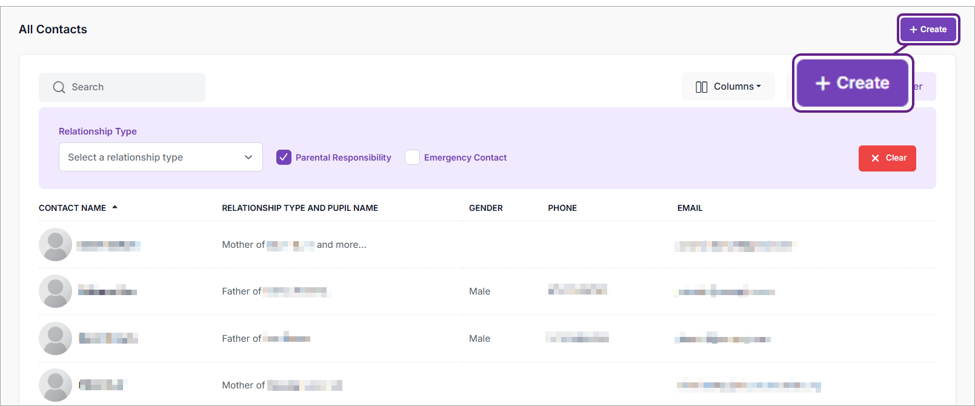Sort by Relationship Type and Pupil Name
The height and width of the screenshot is (406, 975).
click(299, 208)
